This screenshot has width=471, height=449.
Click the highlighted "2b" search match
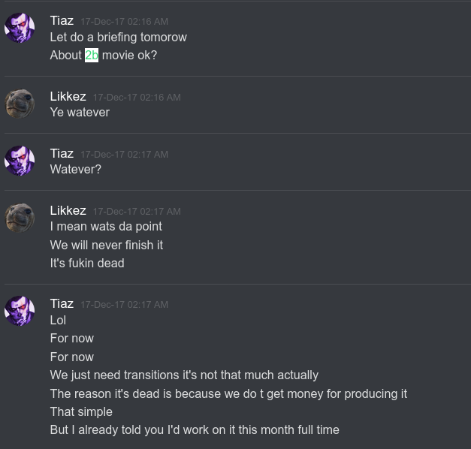[x=92, y=56]
